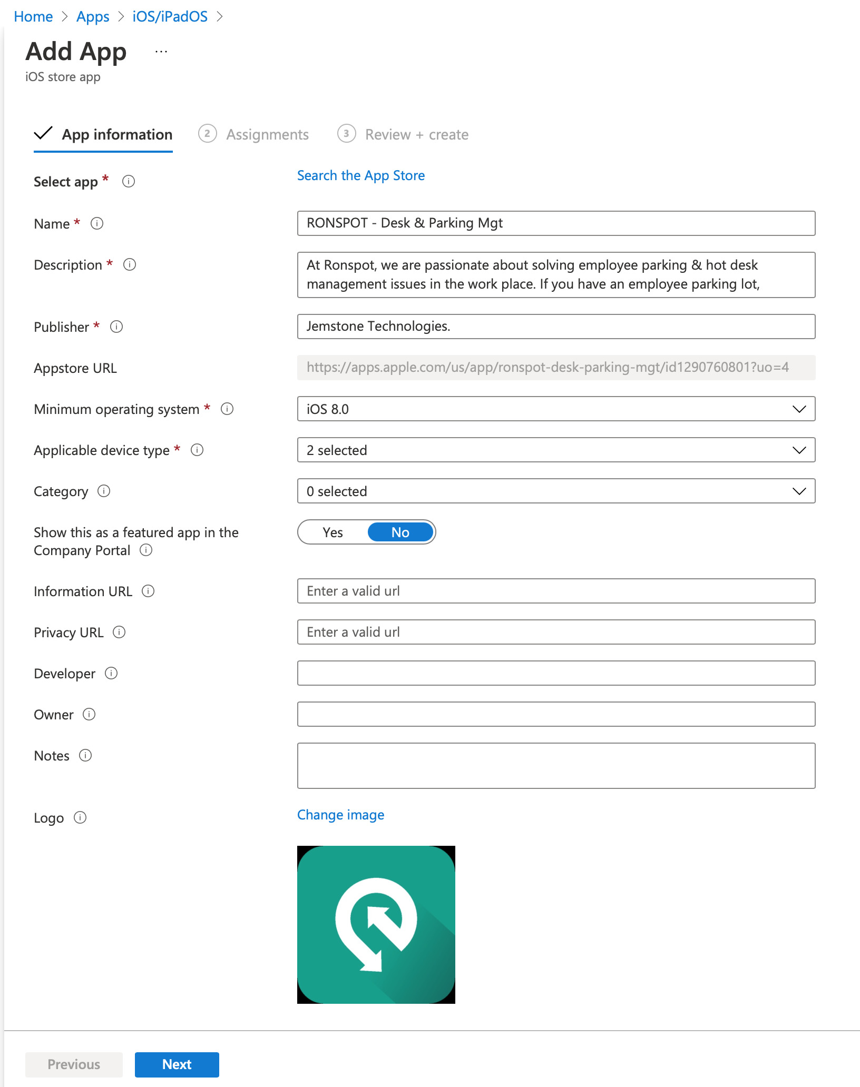Open Home breadcrumb link
The width and height of the screenshot is (860, 1087).
point(33,17)
